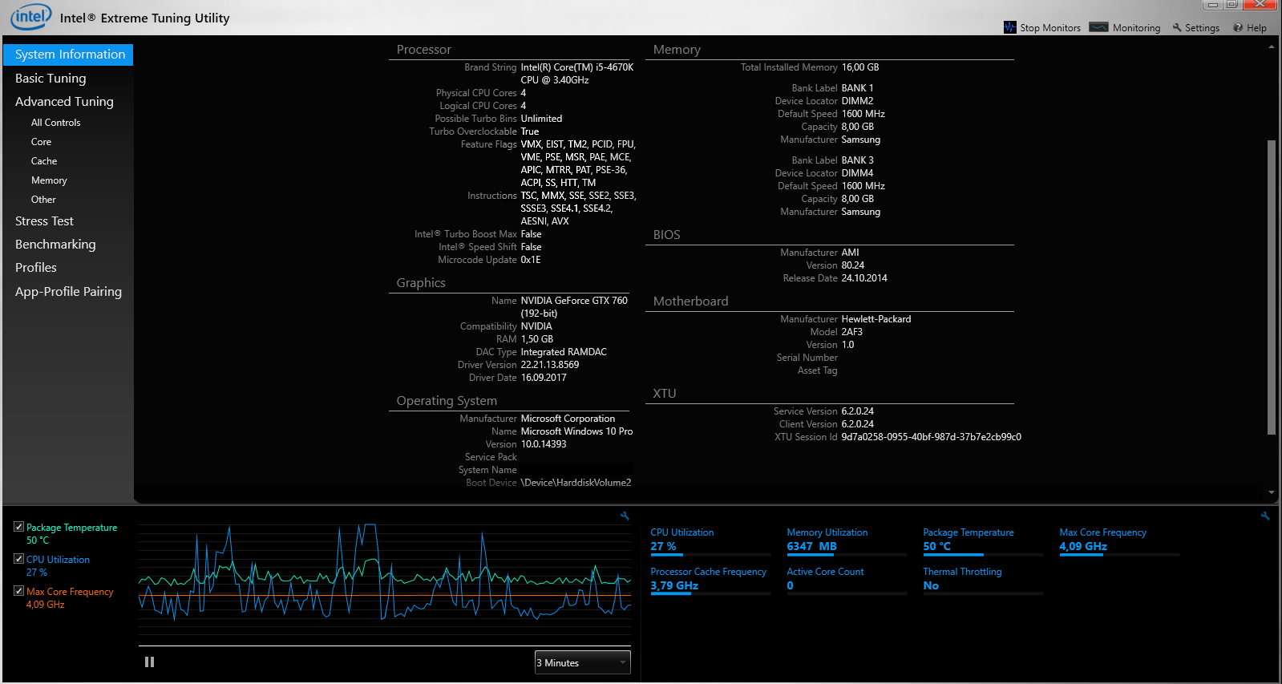The image size is (1282, 684).
Task: Click Total Installed Memory 16,00 GB
Action: click(859, 67)
